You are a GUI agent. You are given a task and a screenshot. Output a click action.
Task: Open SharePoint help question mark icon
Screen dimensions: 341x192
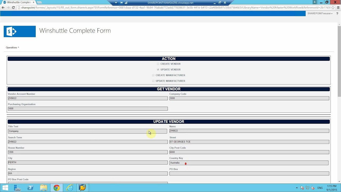pos(337,13)
